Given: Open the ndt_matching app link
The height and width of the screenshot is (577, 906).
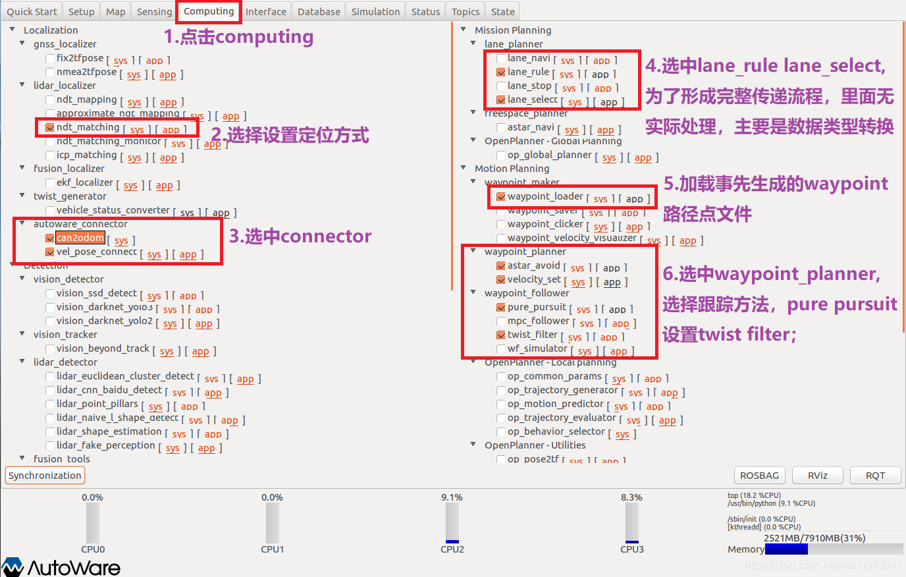Looking at the screenshot, I should coord(171,130).
